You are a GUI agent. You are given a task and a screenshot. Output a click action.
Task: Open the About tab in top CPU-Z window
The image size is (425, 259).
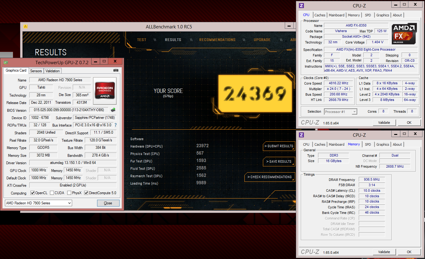tap(397, 15)
